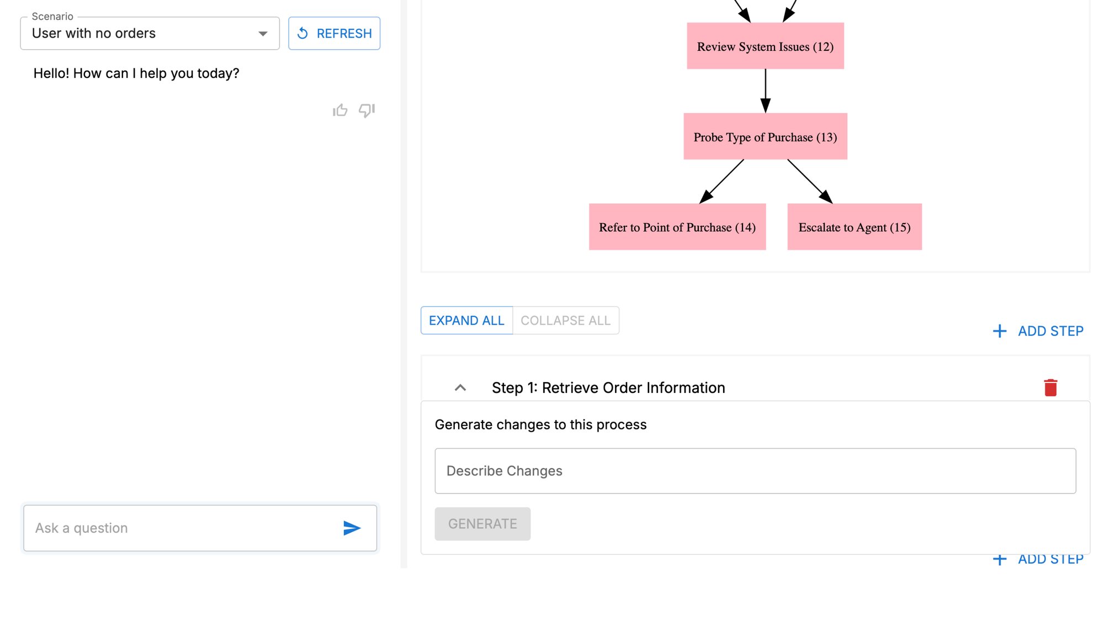Click ADD STEP above Step 1
Screen dimensions: 1104x621
pos(1038,331)
